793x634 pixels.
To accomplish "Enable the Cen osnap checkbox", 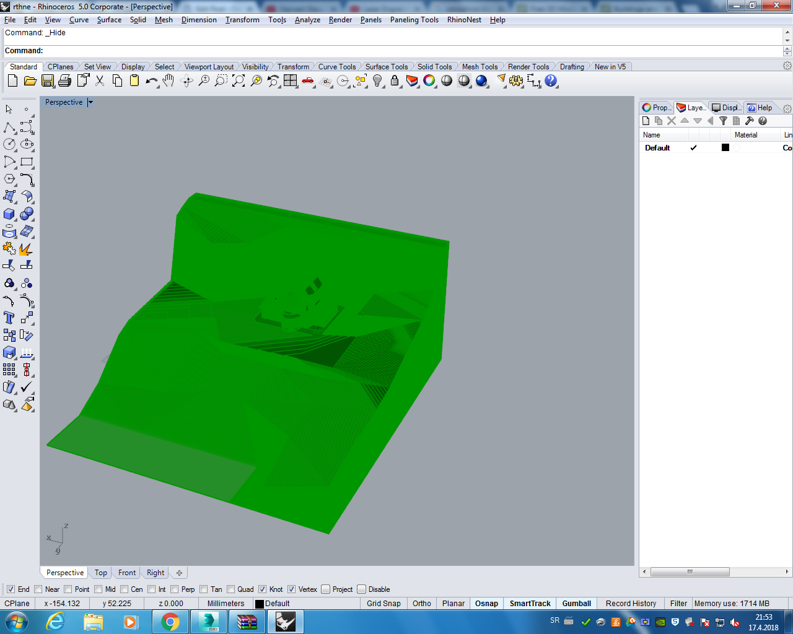I will click(125, 589).
